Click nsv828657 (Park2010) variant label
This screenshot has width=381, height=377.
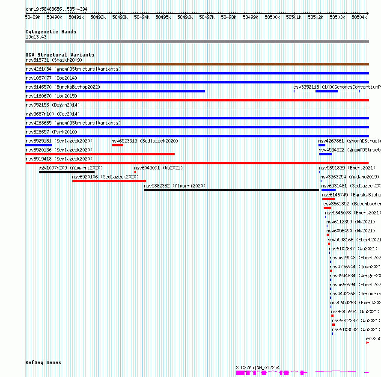coord(51,132)
